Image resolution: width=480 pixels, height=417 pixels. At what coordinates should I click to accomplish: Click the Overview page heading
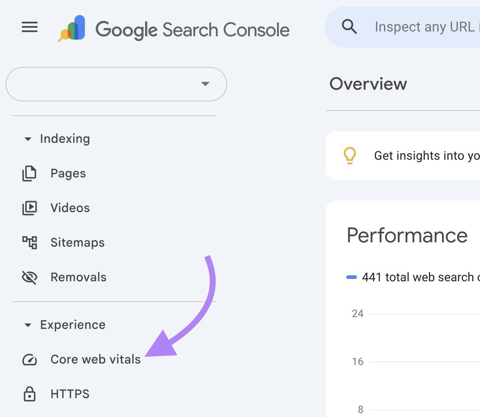[368, 84]
